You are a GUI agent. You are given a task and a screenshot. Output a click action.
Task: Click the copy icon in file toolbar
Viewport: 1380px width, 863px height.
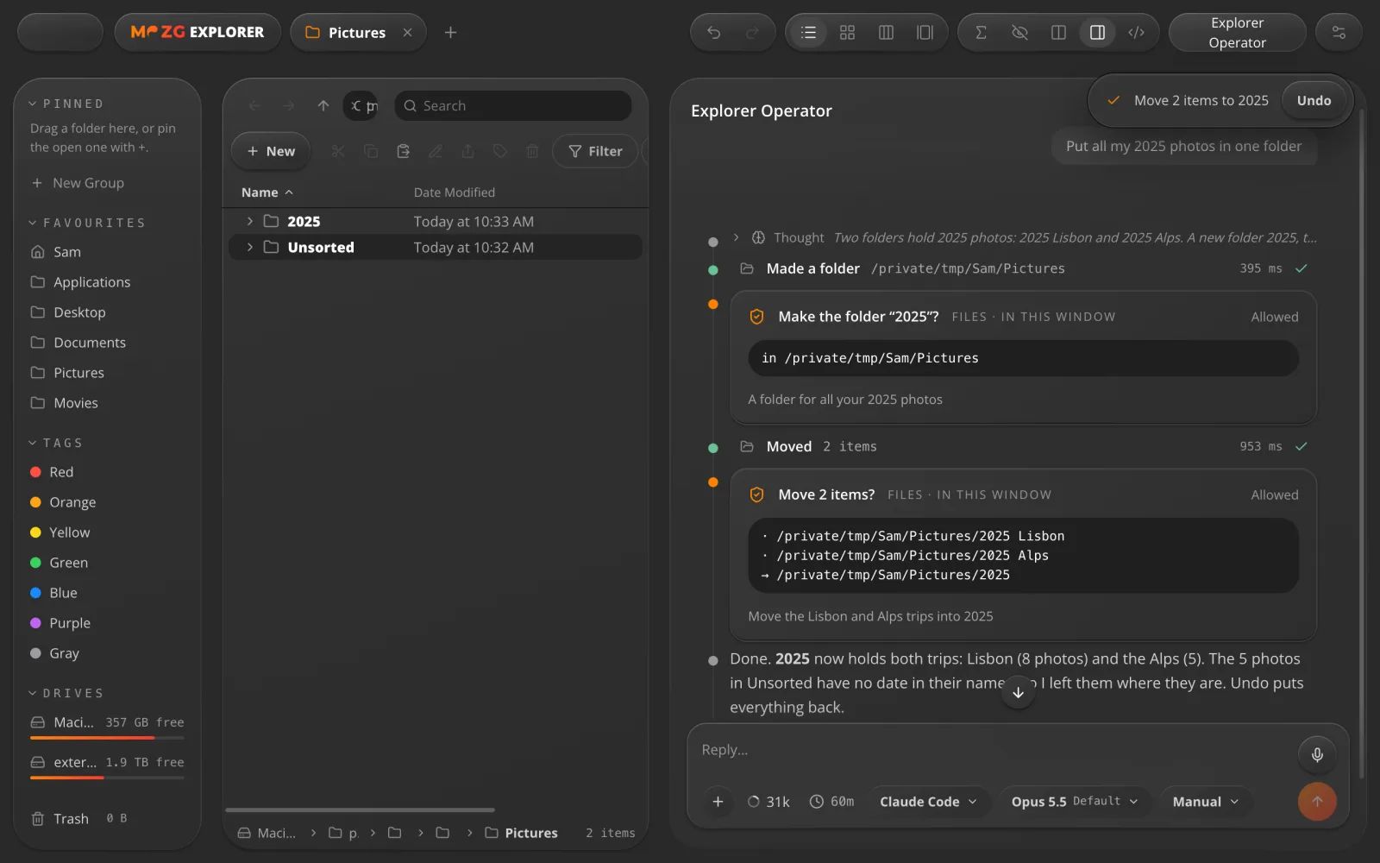point(371,151)
